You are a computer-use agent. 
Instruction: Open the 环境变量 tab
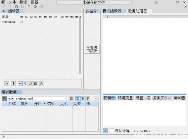(125, 98)
